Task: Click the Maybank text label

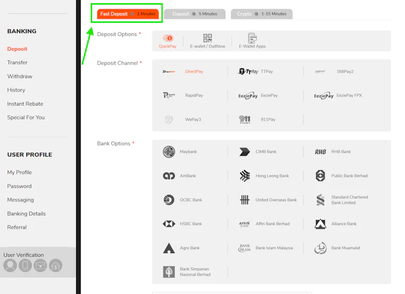Action: [188, 152]
